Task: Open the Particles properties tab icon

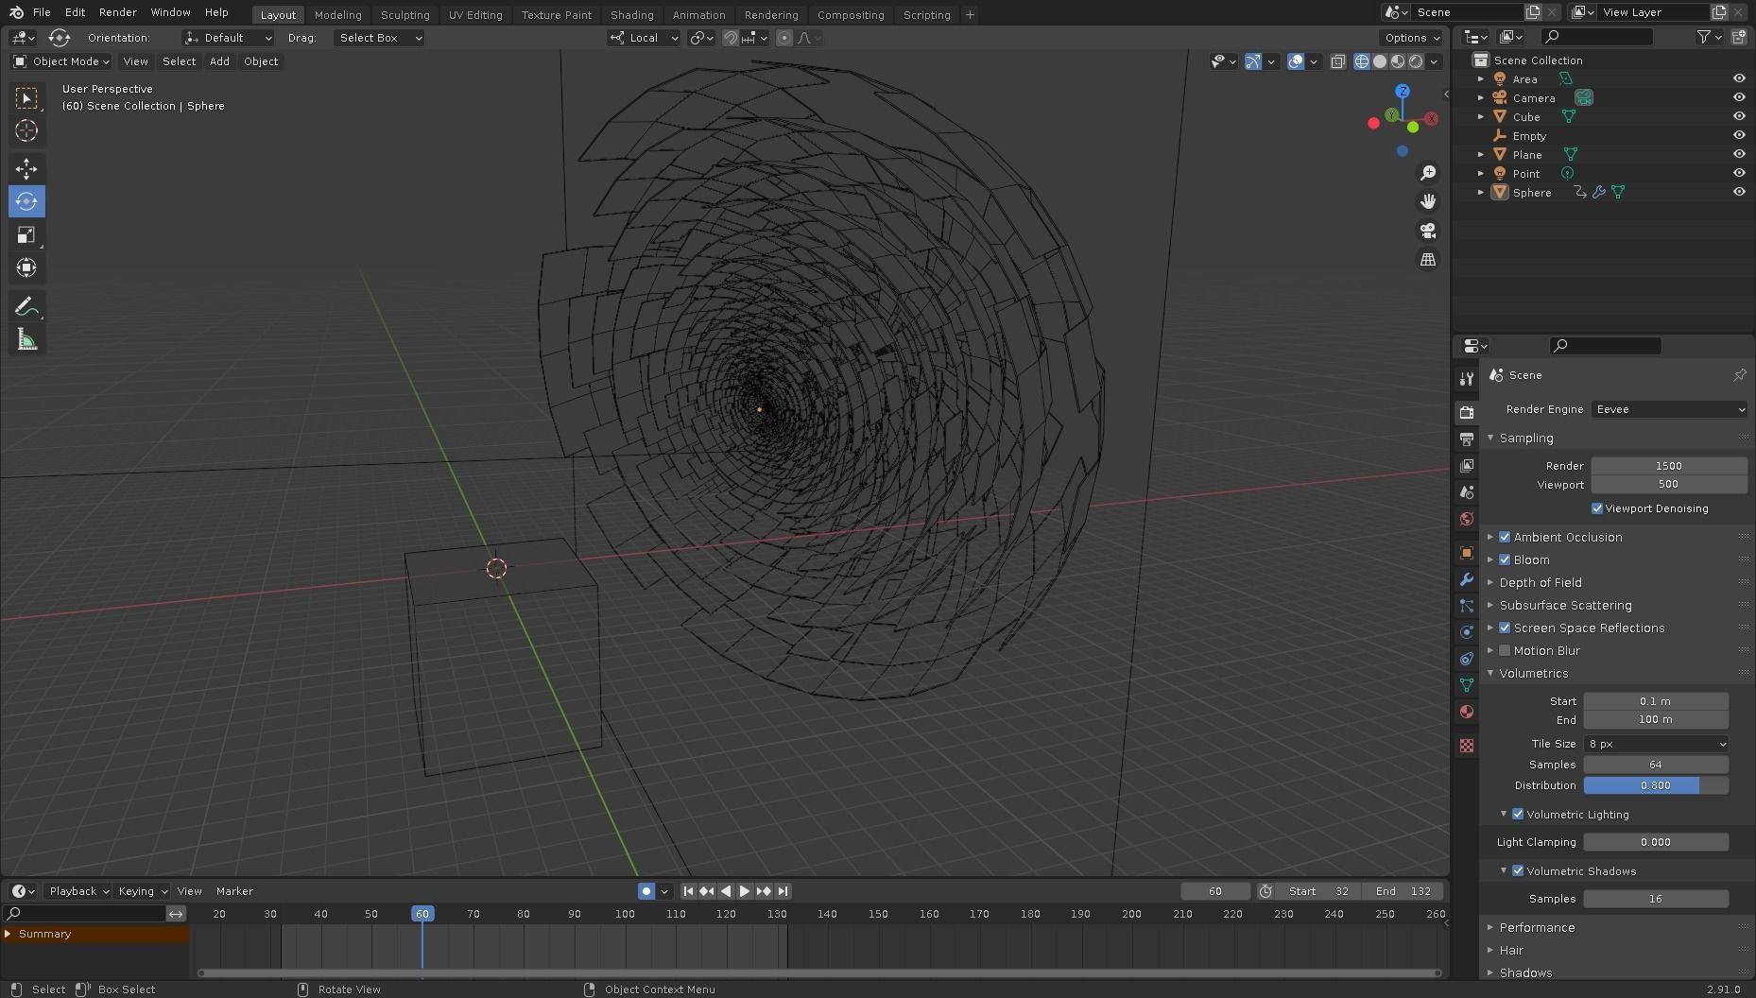Action: [x=1467, y=606]
